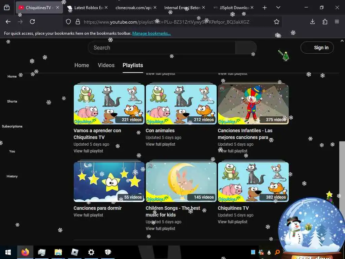This screenshot has width=345, height=259.
Task: Click the scrollbar up arrow
Action: (x=342, y=41)
